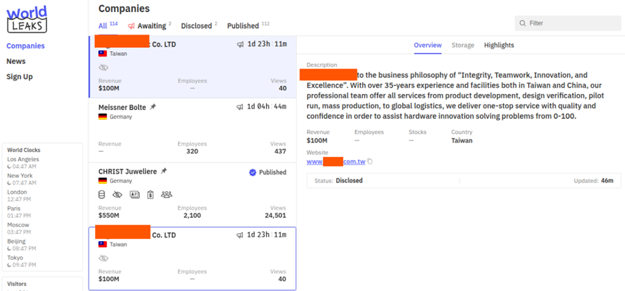This screenshot has width=625, height=291.
Task: Click the database icon in CHRIST Juweliere card
Action: 103,194
